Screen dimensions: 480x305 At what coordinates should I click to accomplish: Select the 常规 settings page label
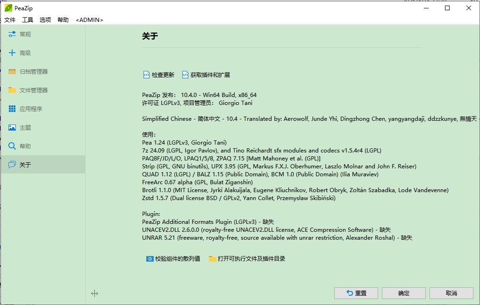(x=25, y=34)
